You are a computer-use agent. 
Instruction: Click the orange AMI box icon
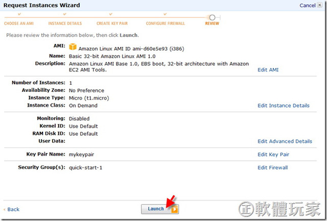[x=73, y=46]
